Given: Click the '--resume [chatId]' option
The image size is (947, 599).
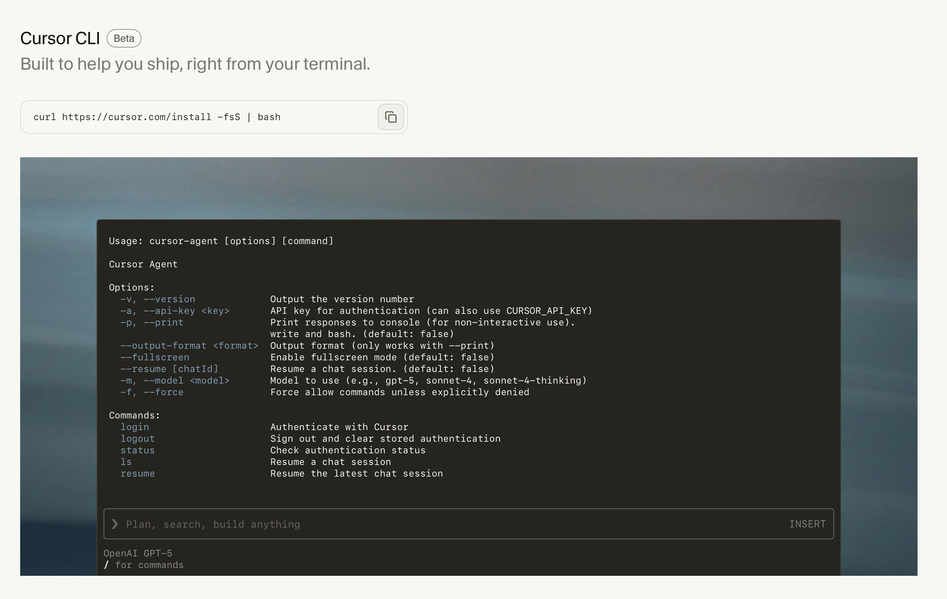Looking at the screenshot, I should (169, 369).
